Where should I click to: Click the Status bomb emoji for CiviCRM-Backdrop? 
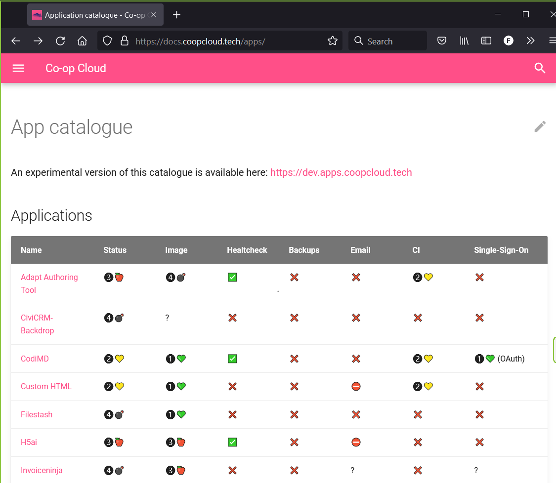[120, 318]
